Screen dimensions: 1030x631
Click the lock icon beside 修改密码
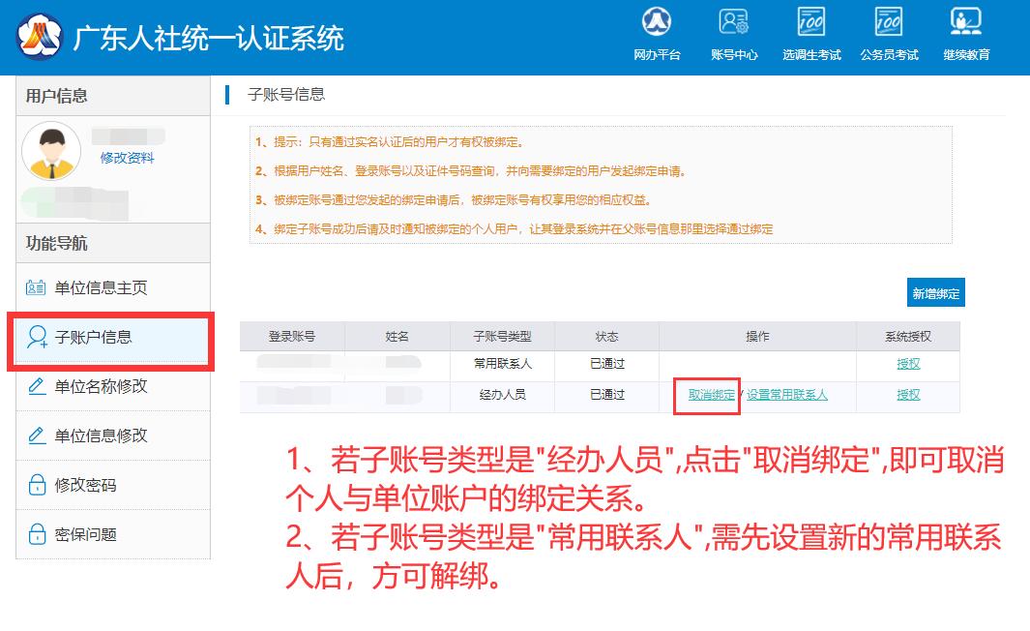click(x=37, y=486)
